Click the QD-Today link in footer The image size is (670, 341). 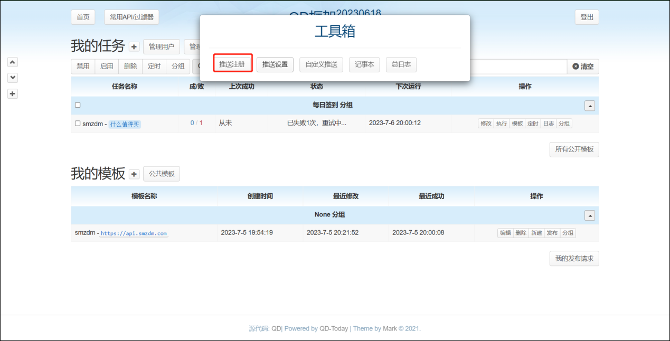[x=334, y=328]
